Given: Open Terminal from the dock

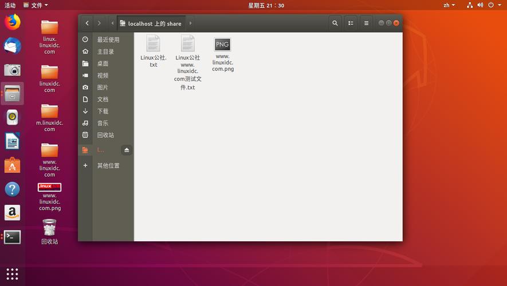Looking at the screenshot, I should click(12, 237).
